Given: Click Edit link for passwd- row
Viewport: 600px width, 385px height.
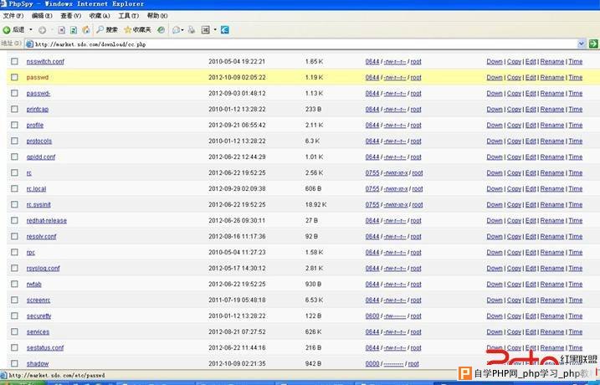Looking at the screenshot, I should tap(531, 94).
